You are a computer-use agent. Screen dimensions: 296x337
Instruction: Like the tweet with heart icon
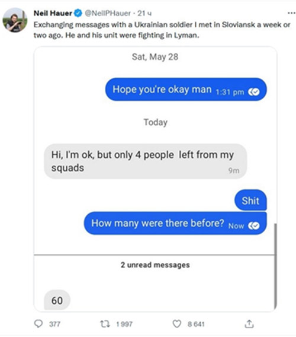177,324
